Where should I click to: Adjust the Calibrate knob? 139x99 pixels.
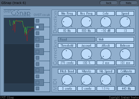click(126, 80)
